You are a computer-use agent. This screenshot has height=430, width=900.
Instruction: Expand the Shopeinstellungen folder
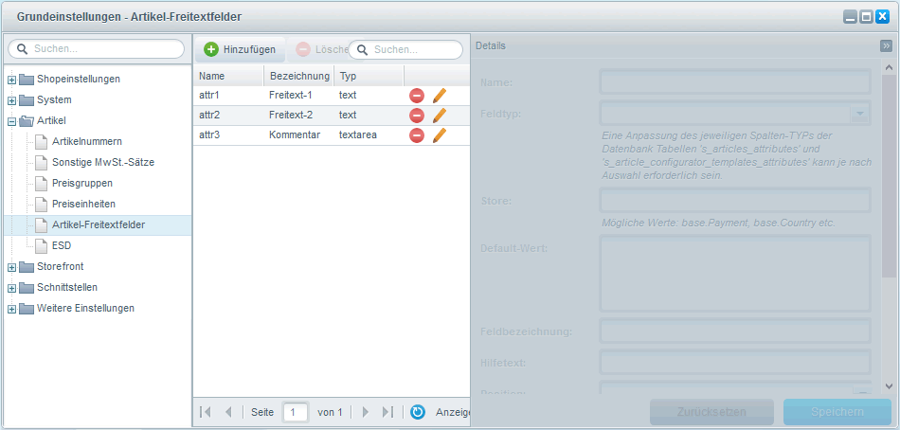(11, 79)
